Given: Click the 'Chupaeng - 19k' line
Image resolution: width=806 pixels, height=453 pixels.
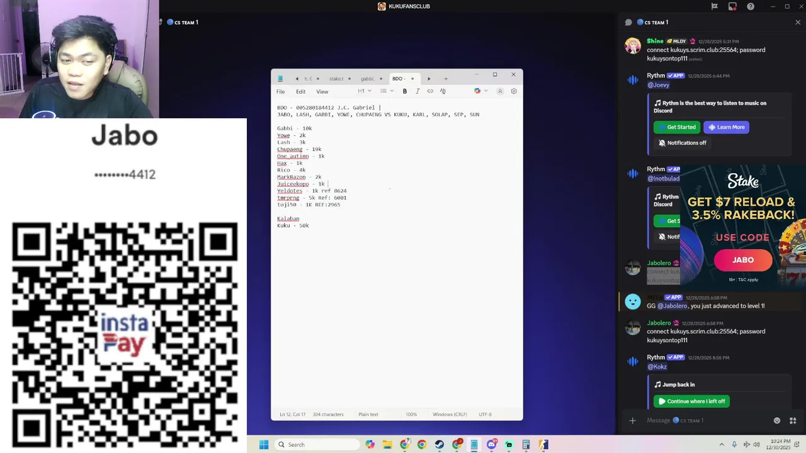Looking at the screenshot, I should (299, 149).
